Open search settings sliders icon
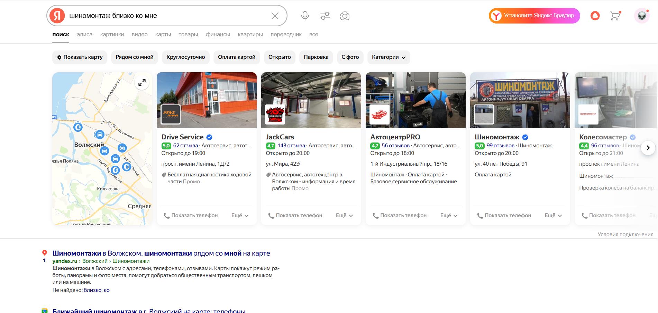The image size is (658, 313). point(325,16)
